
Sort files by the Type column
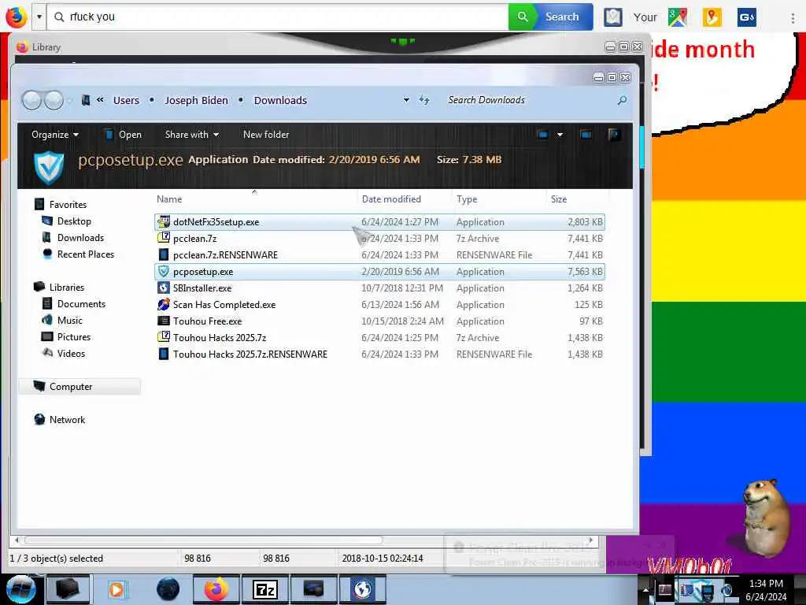coord(498,199)
